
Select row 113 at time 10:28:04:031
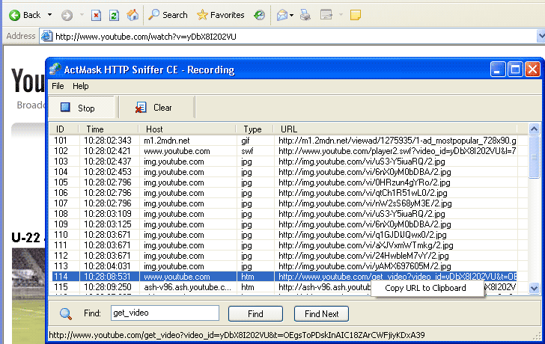(x=284, y=266)
